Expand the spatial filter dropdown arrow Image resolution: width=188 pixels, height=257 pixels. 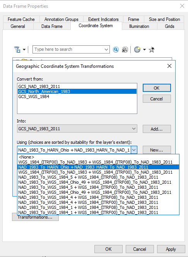tap(24, 50)
